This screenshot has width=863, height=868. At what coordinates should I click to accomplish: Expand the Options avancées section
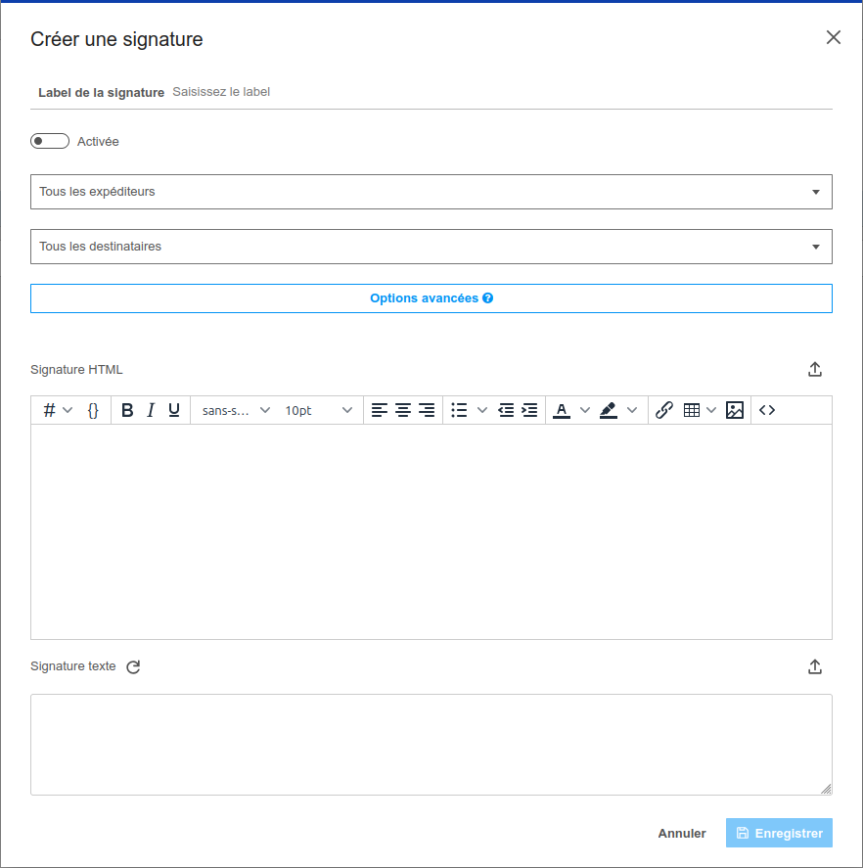pos(431,298)
